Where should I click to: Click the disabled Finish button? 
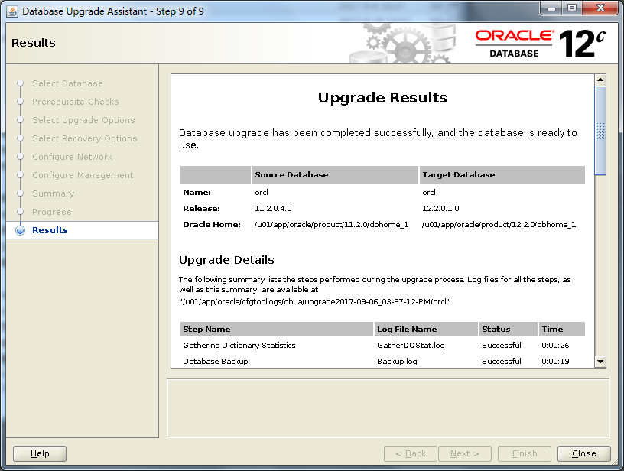524,453
